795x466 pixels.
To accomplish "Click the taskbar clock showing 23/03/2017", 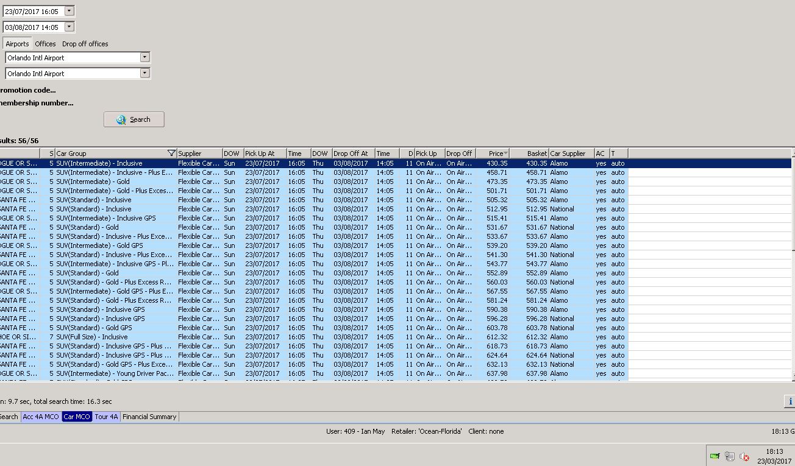I will (774, 456).
